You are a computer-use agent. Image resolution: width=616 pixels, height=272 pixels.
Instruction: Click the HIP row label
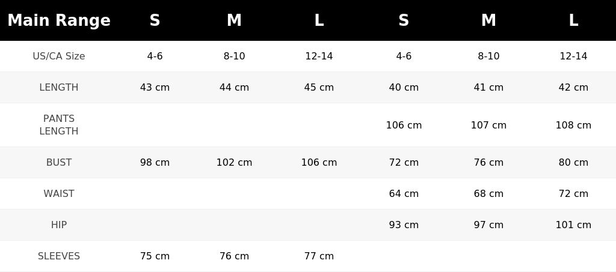[59, 225]
